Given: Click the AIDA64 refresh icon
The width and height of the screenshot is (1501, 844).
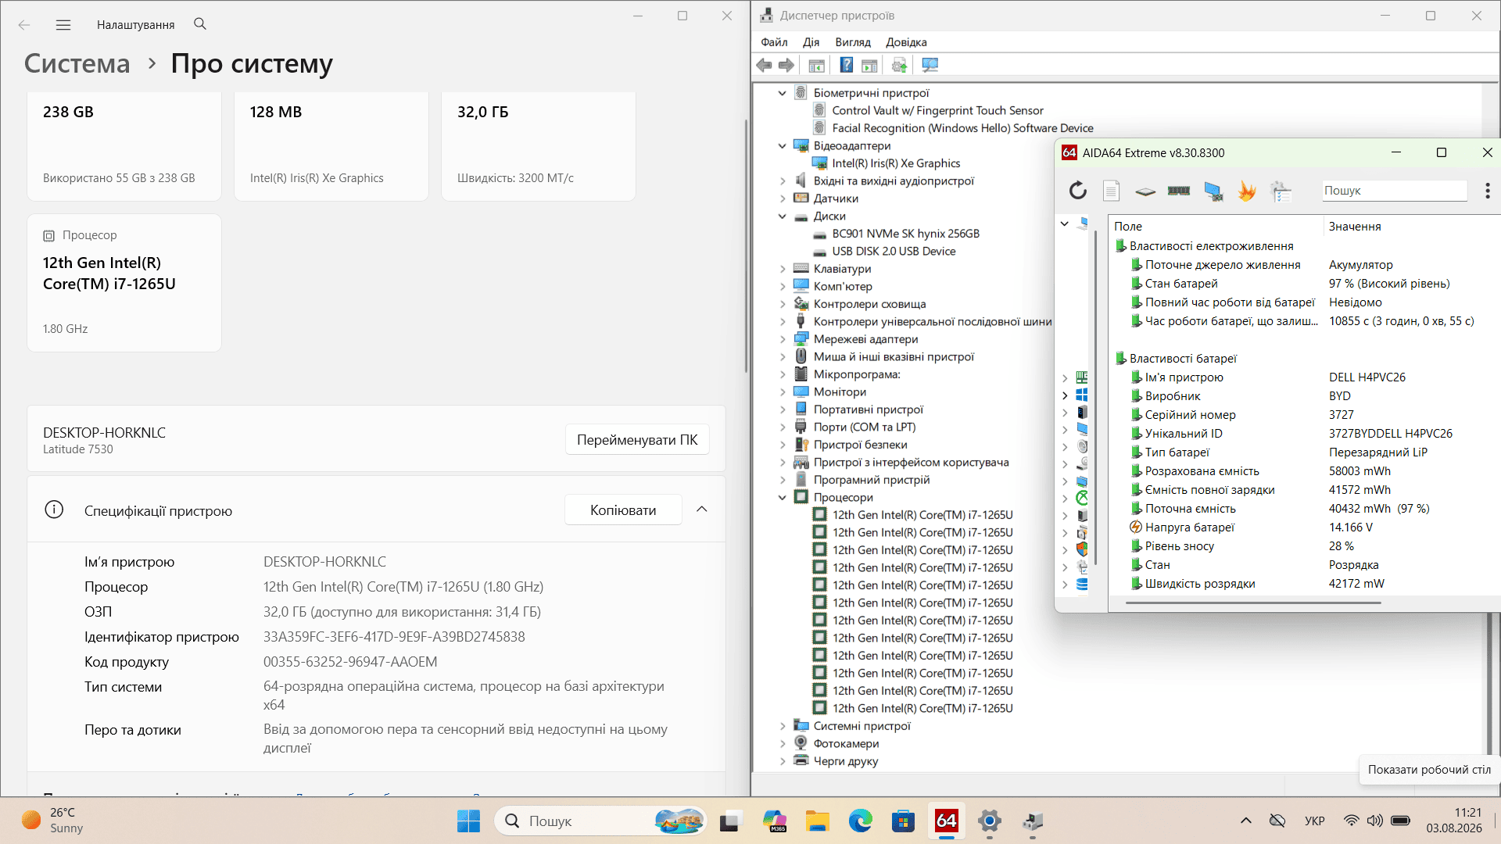Looking at the screenshot, I should (1078, 191).
